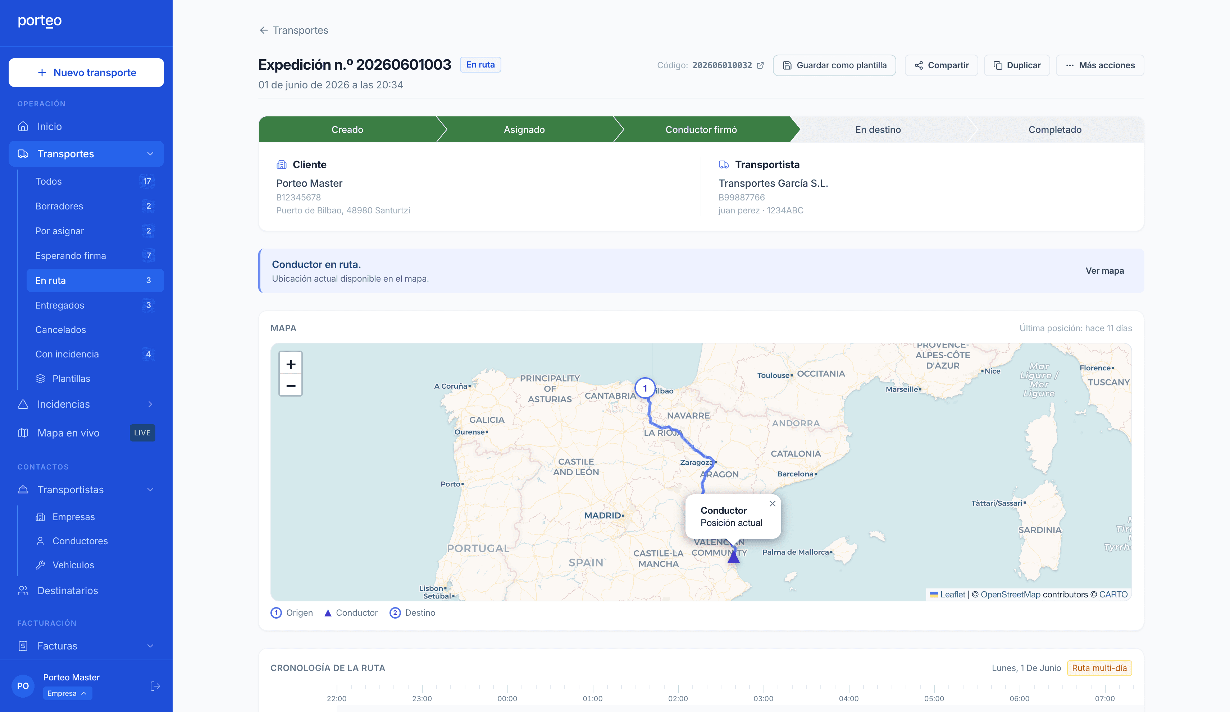This screenshot has height=712, width=1230.
Task: Open the Con incidencia list
Action: (x=95, y=354)
